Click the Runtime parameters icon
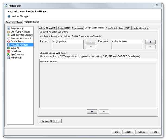The width and height of the screenshot is (166, 140). click(x=9, y=38)
